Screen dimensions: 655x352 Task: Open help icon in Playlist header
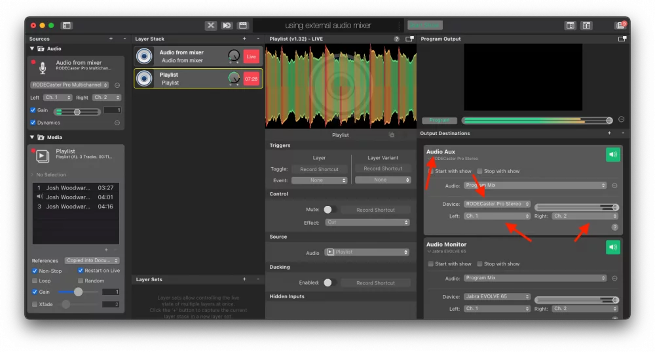(396, 39)
